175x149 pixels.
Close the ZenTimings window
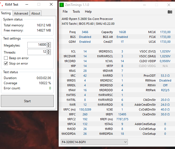[169, 5]
